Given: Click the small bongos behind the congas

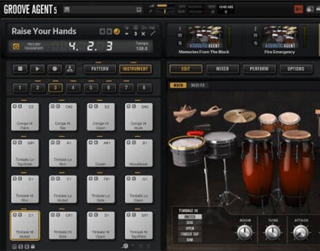Looking at the screenshot, I should 279,122.
